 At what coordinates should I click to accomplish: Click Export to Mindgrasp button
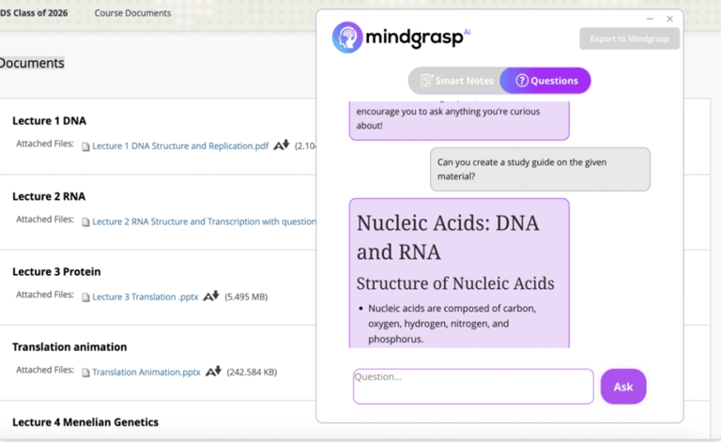629,38
